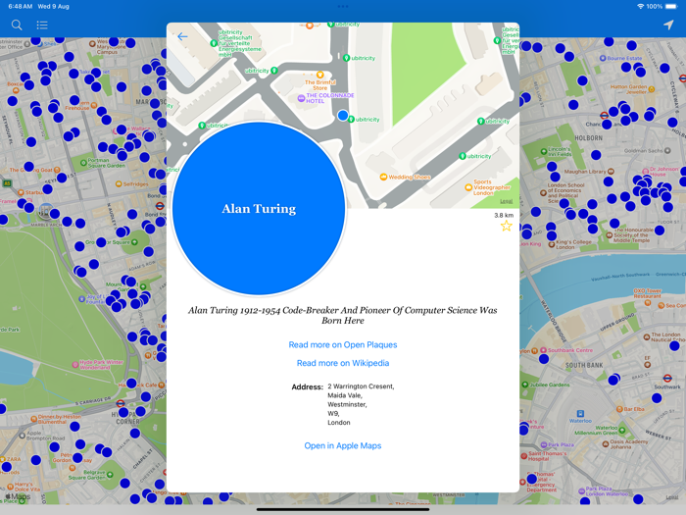Favorite the plaque with star icon
Image resolution: width=686 pixels, height=515 pixels.
point(507,226)
